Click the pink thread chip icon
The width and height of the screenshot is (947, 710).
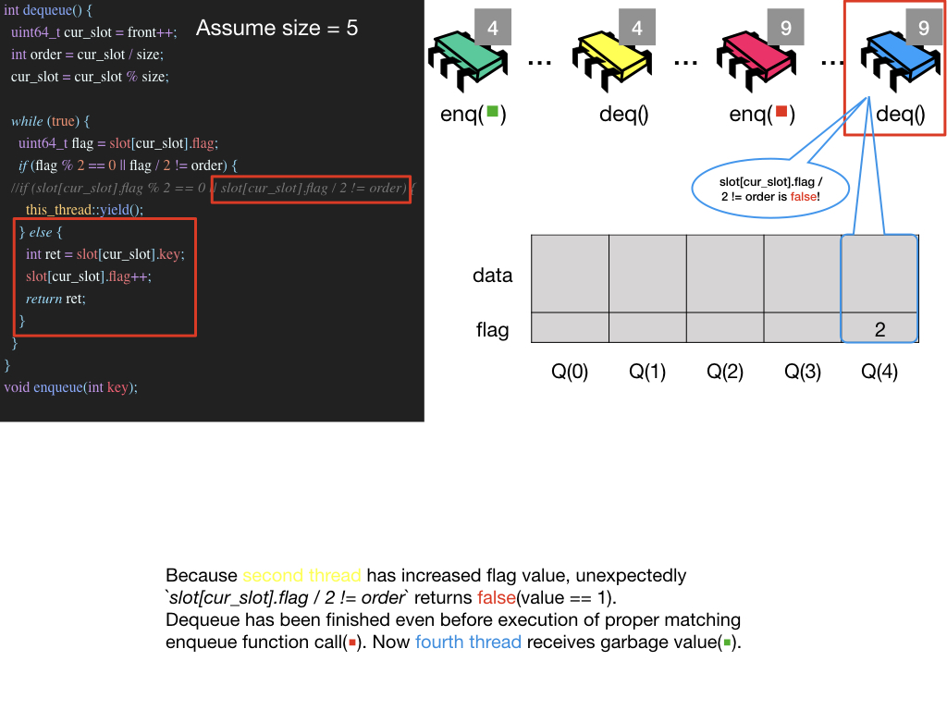(756, 60)
